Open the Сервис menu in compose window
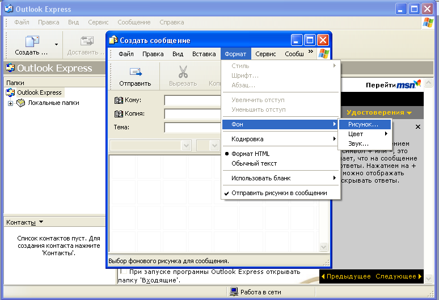 coord(265,54)
